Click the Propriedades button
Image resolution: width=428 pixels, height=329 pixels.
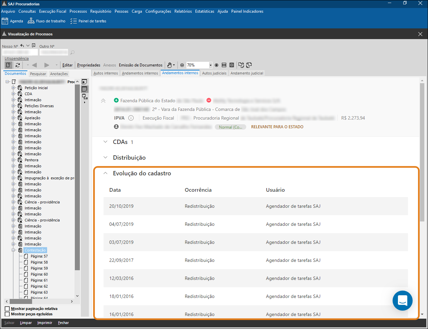coord(89,65)
